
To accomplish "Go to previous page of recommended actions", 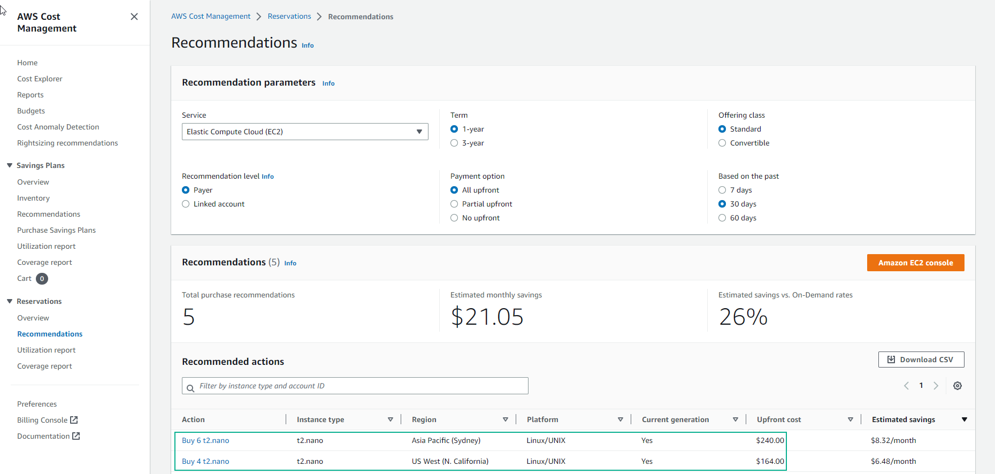I will [906, 386].
